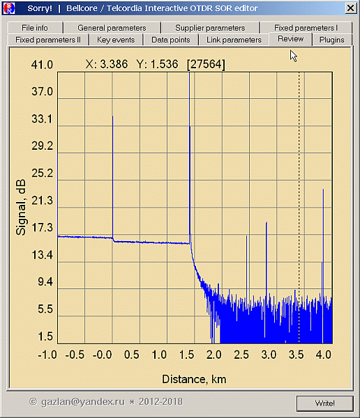Select the Review tab
Viewport: 360px width, 418px height.
(290, 39)
